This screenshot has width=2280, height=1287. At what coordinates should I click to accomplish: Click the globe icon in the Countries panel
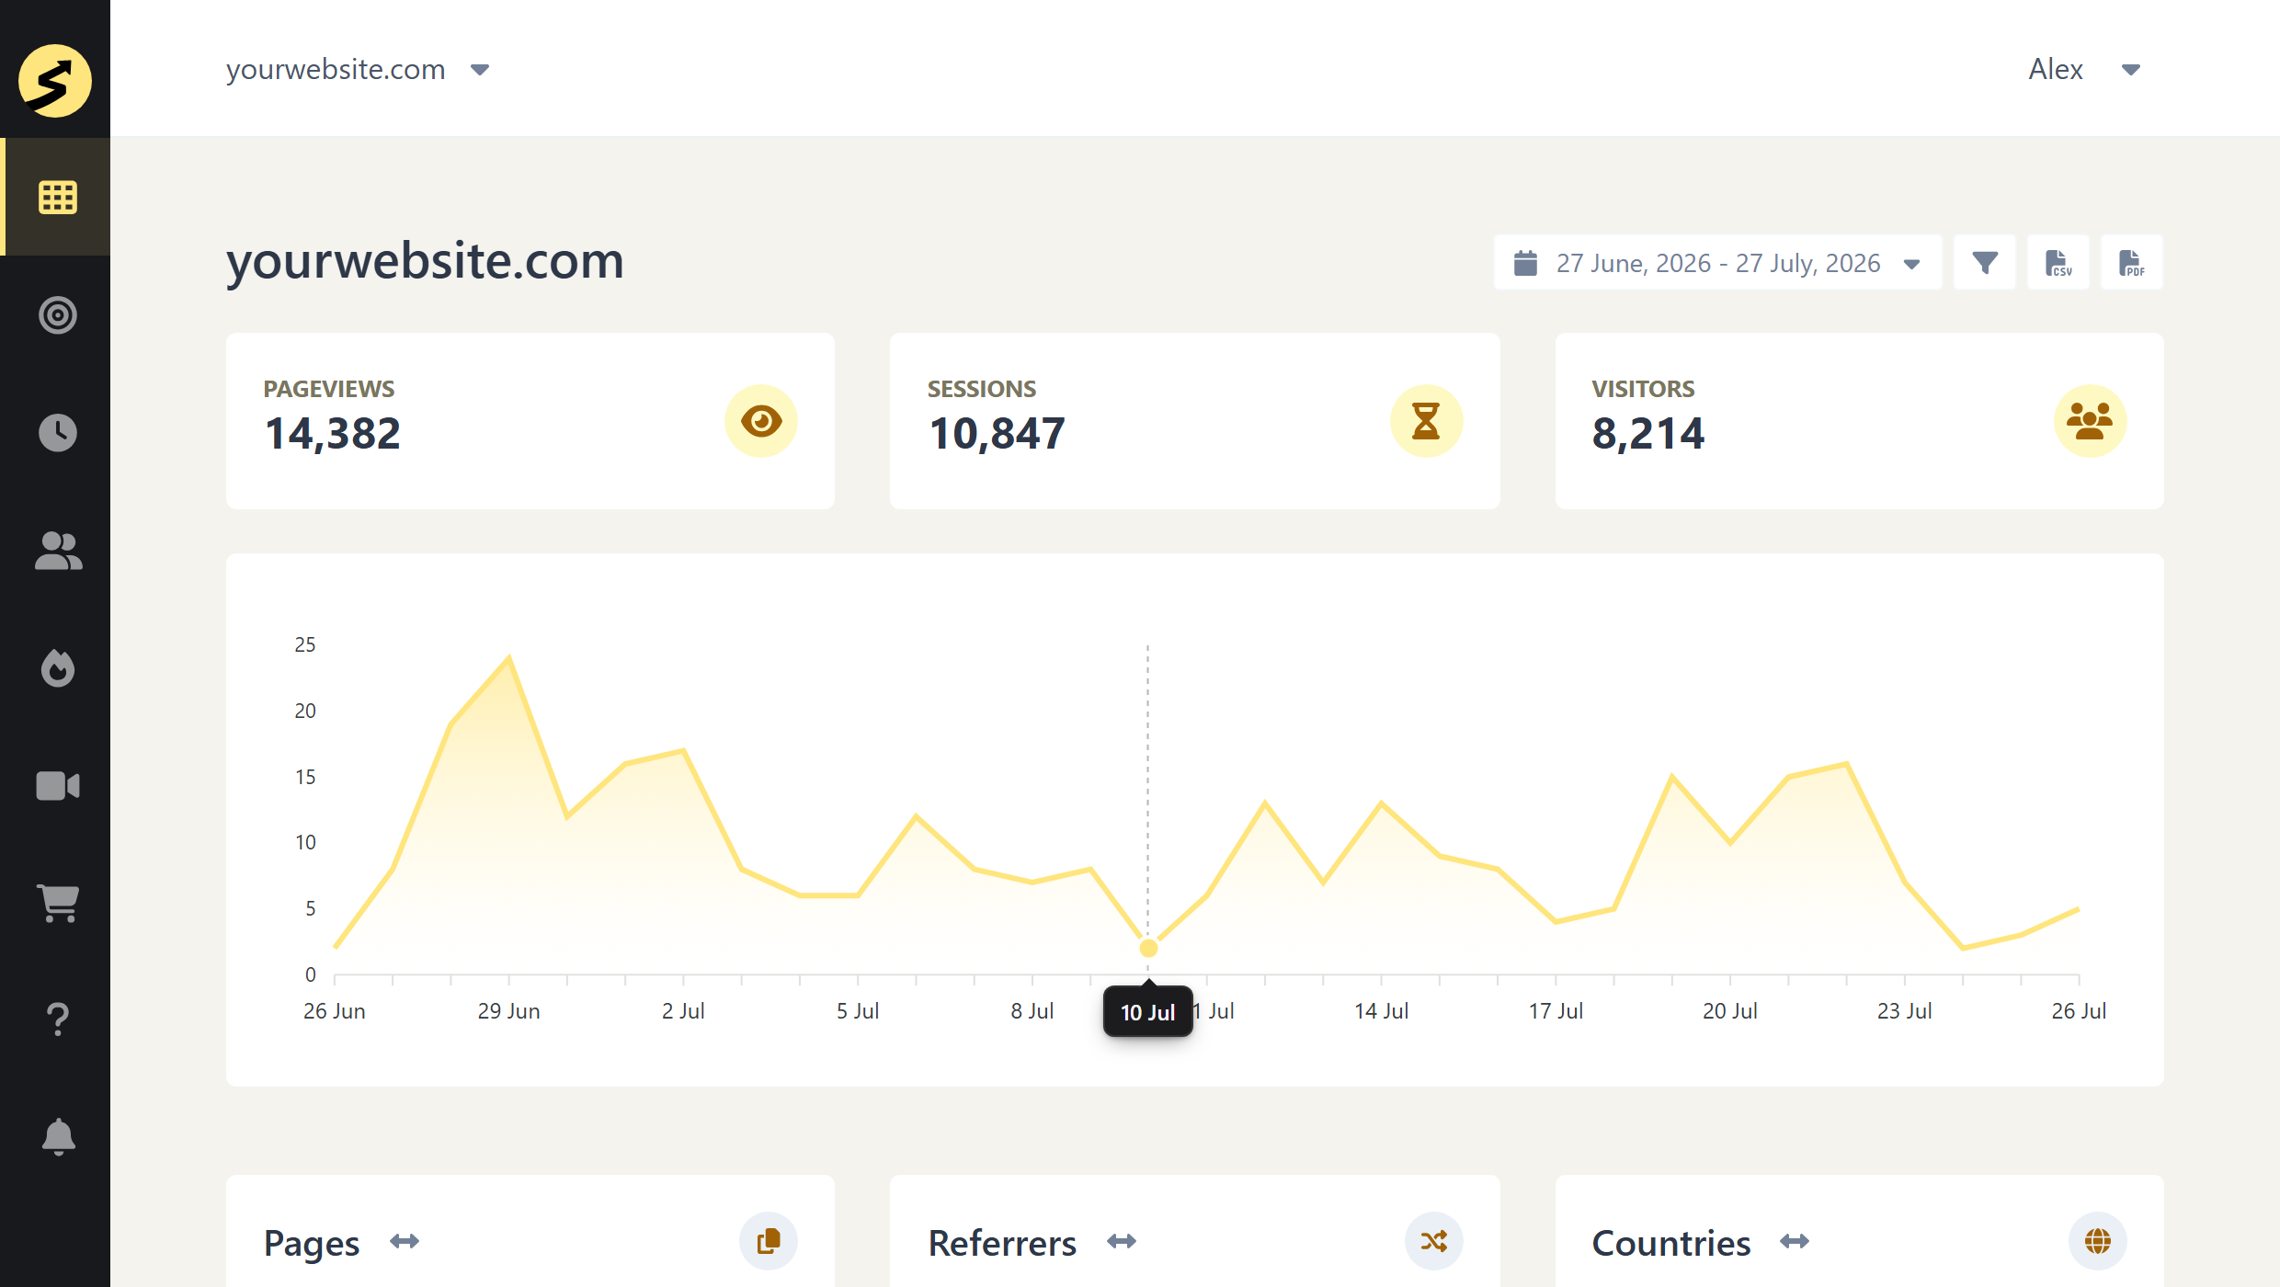[x=2098, y=1241]
